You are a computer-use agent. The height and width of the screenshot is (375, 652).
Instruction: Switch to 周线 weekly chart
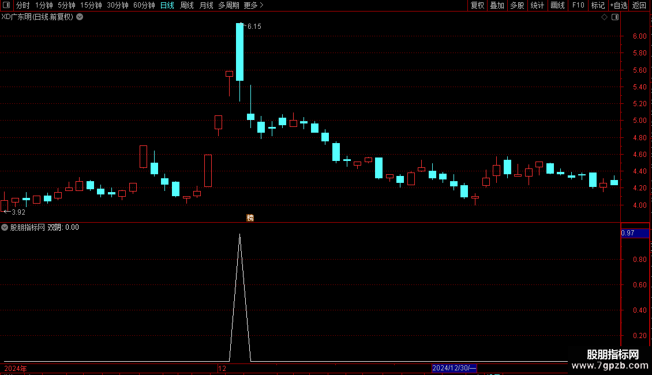tap(187, 5)
